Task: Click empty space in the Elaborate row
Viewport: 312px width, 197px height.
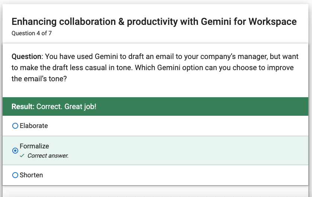Action: [x=177, y=126]
